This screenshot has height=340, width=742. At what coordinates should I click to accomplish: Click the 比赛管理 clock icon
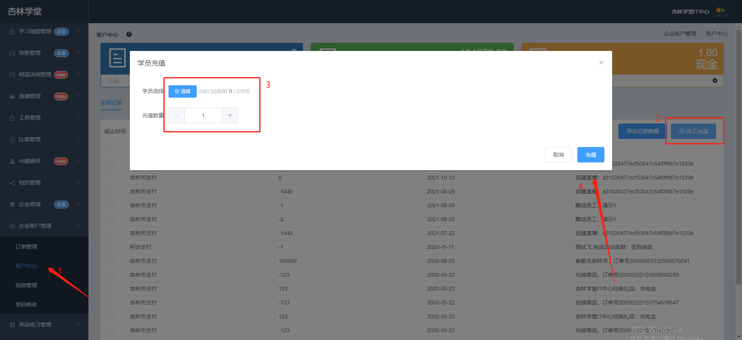point(12,140)
